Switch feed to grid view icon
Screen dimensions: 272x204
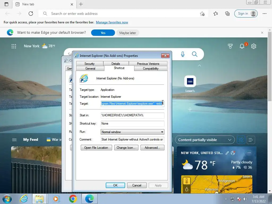[x=241, y=140]
